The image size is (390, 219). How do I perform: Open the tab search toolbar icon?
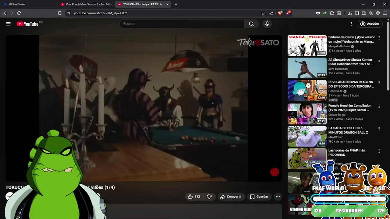coord(339,13)
